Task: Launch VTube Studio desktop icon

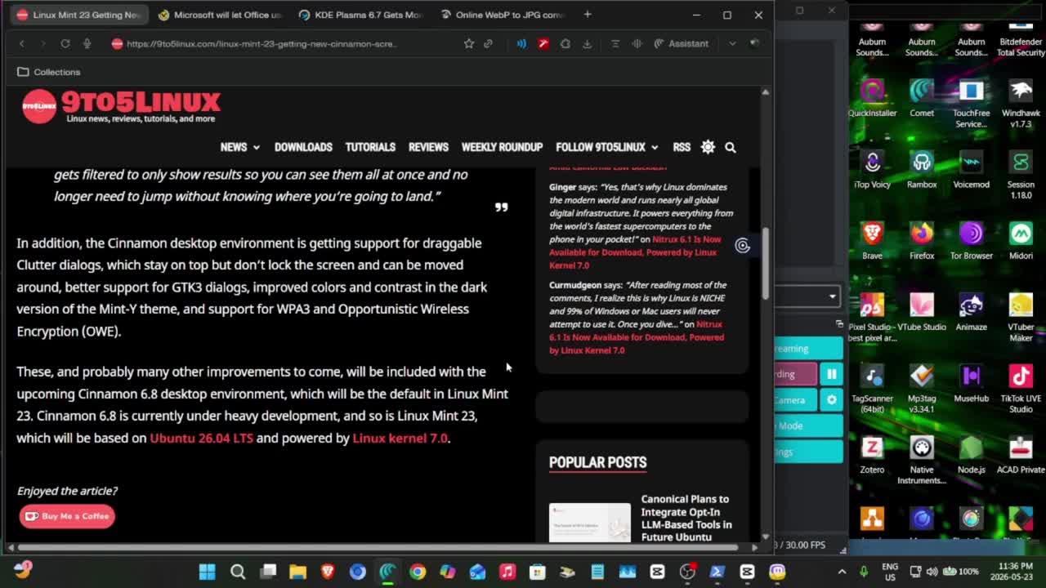Action: (922, 312)
